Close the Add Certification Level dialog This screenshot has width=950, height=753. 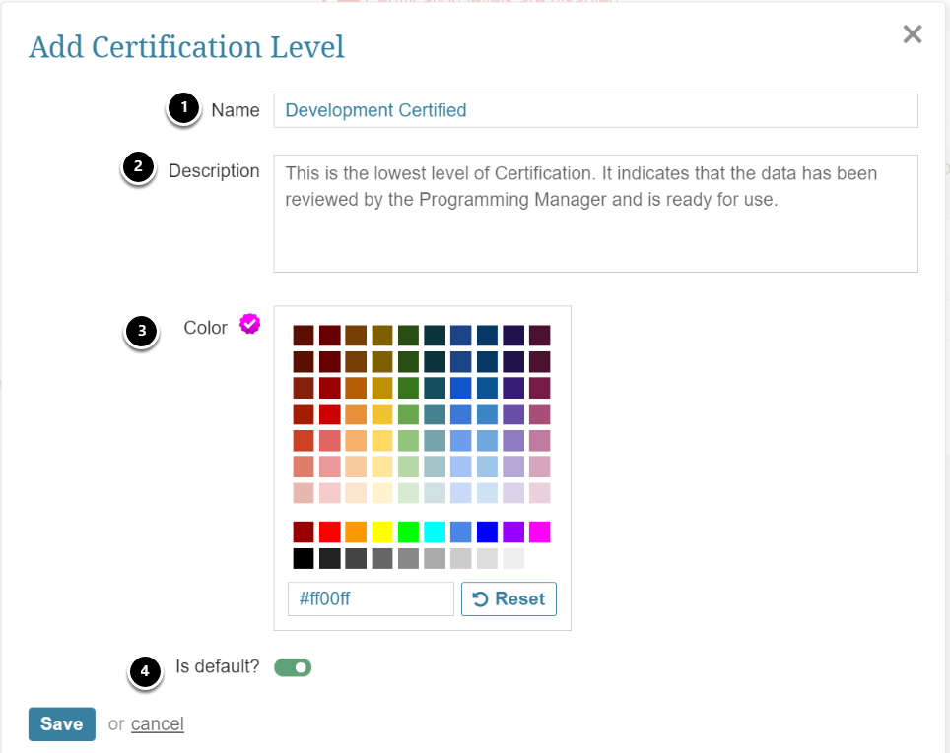(913, 35)
